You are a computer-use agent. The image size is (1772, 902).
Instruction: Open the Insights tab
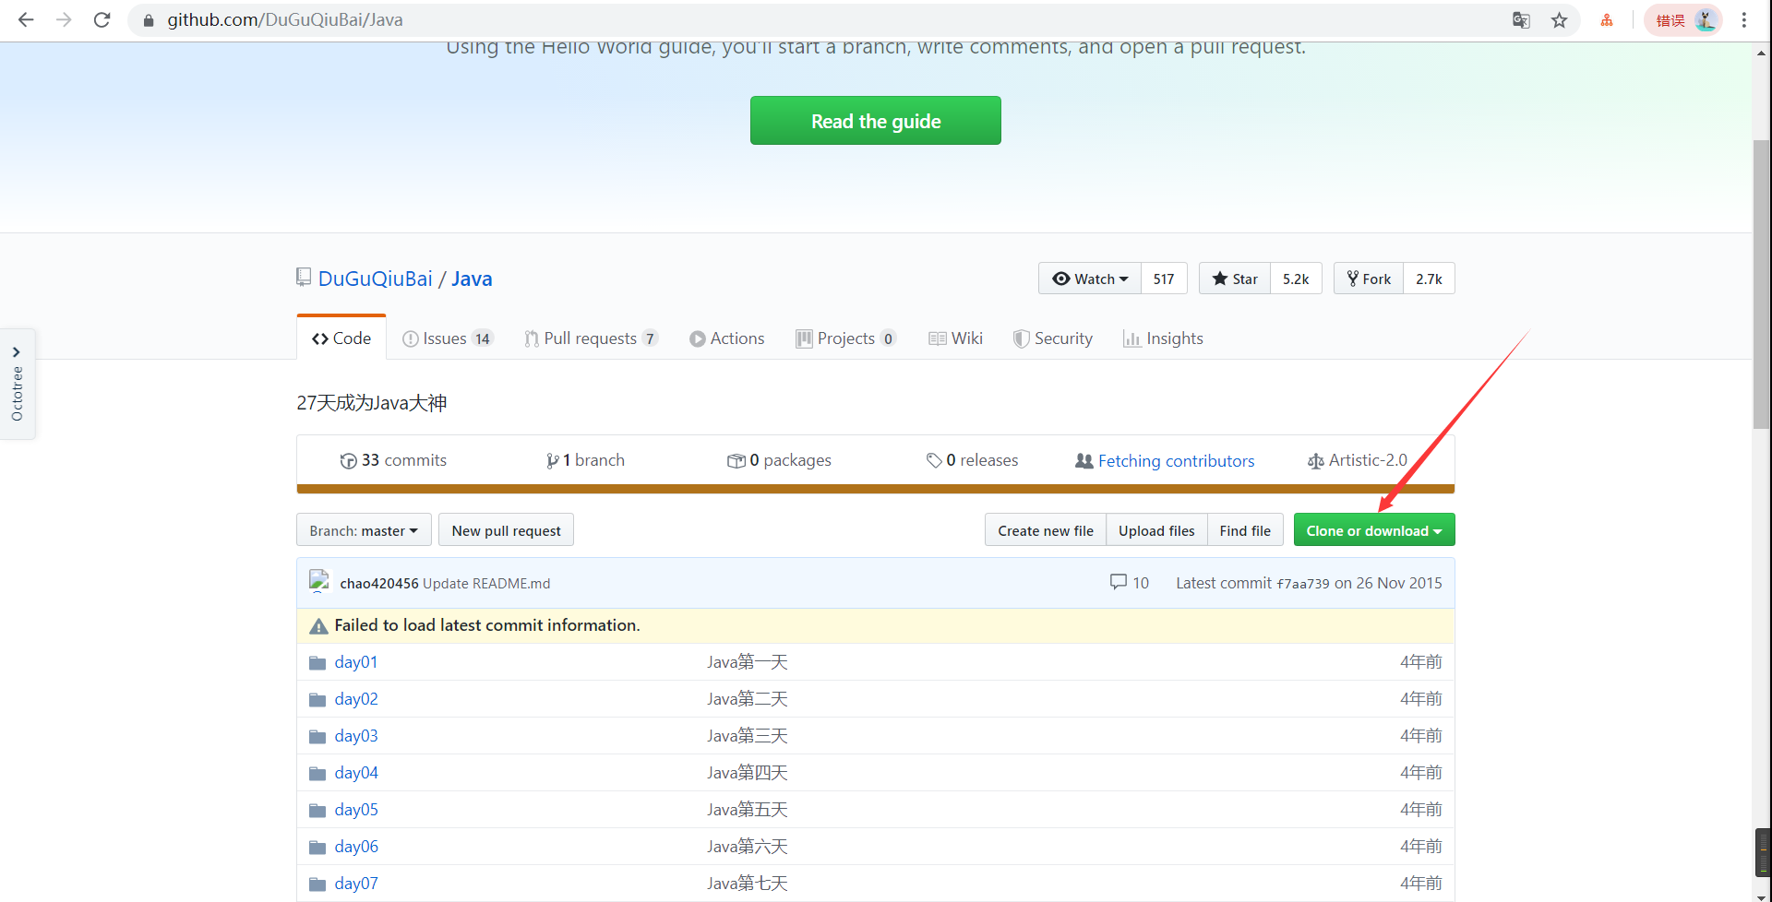(x=1163, y=338)
